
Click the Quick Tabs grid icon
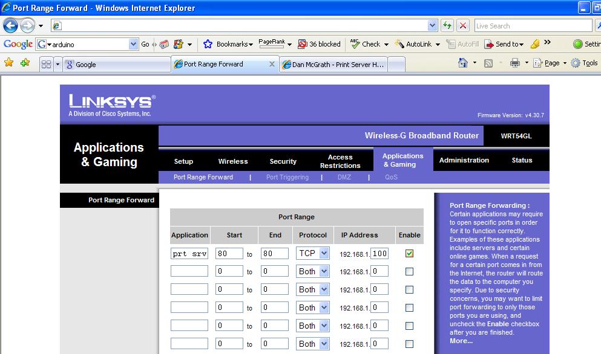tap(47, 64)
